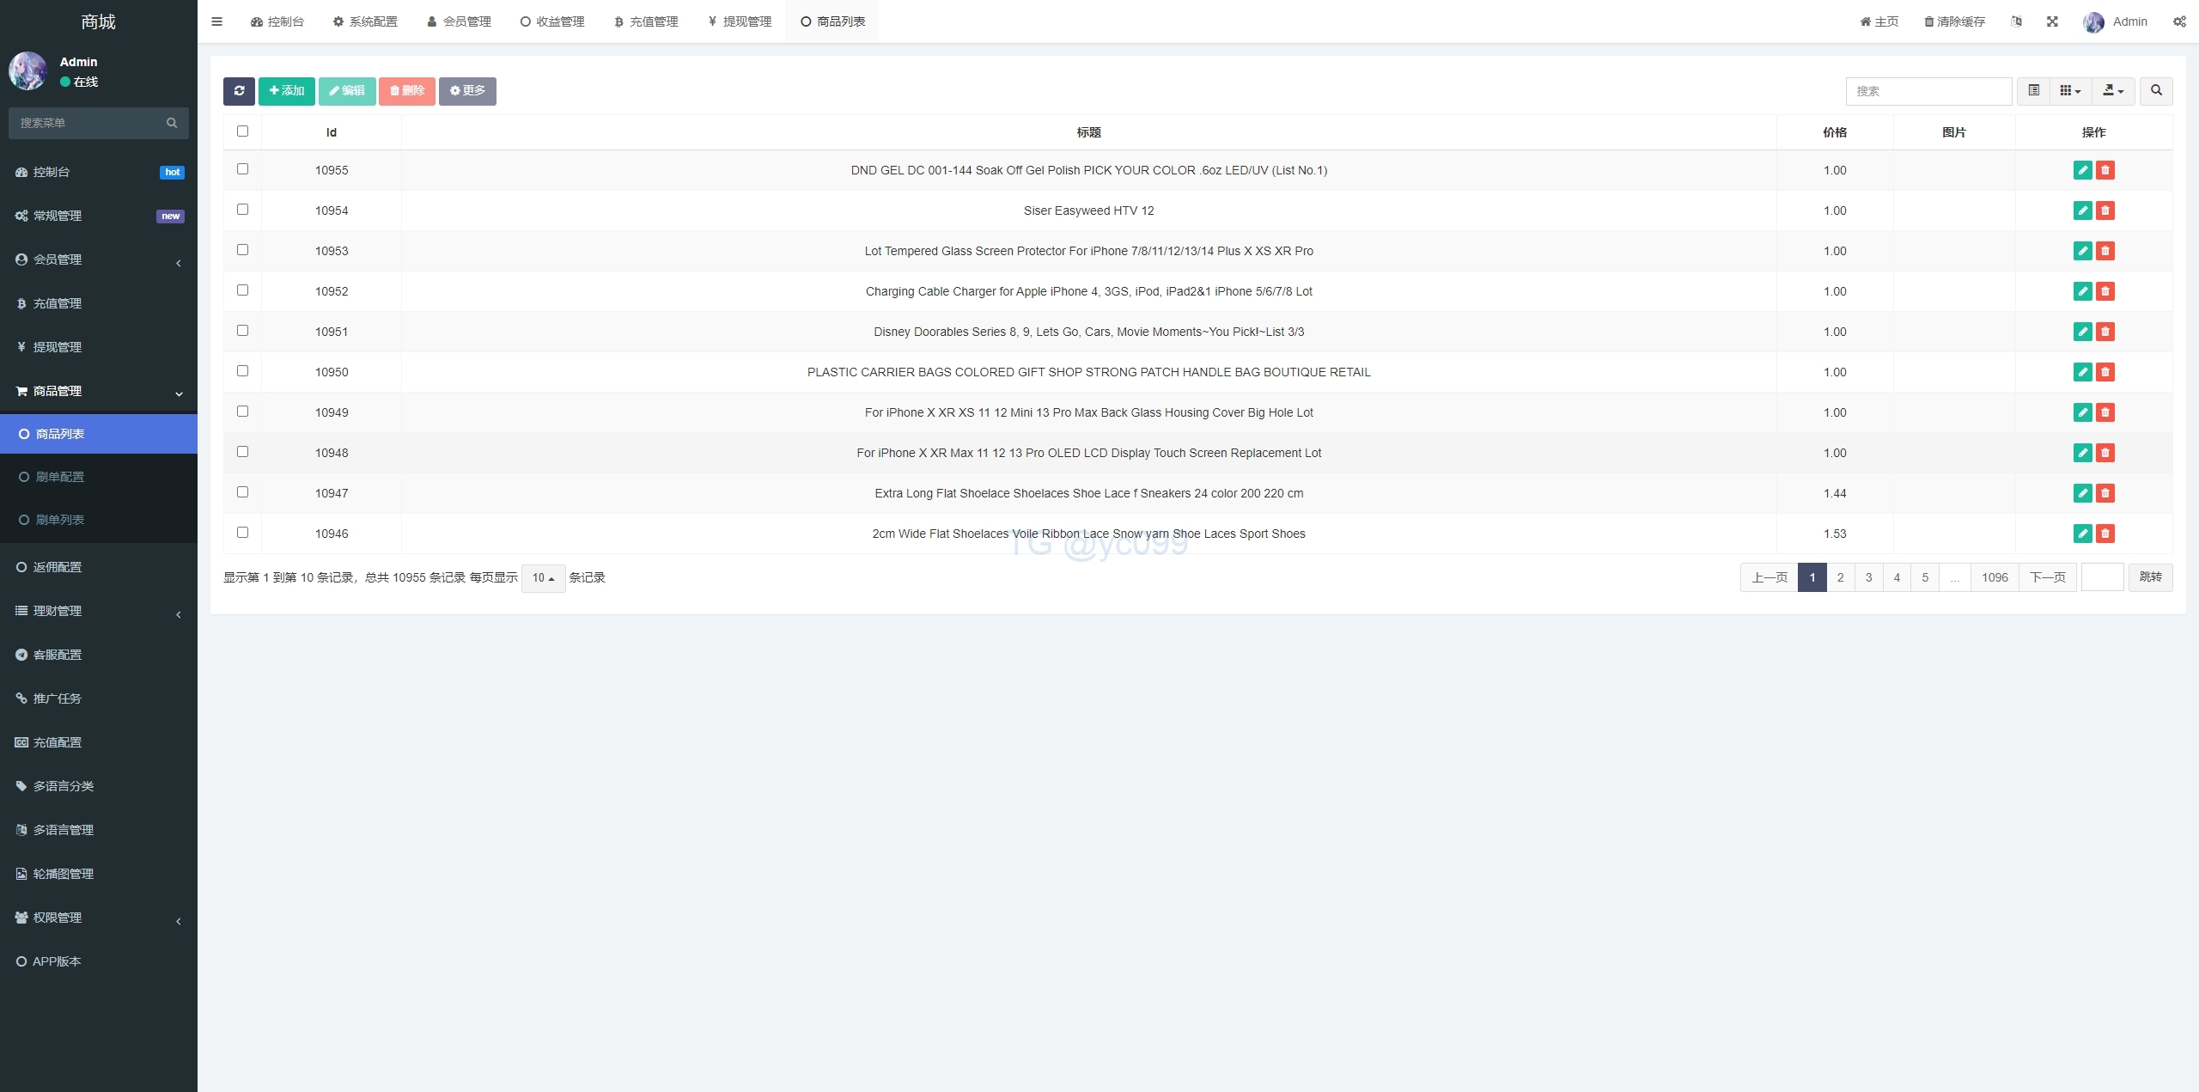This screenshot has width=2199, height=1092.
Task: Click the green 添加 add button
Action: (x=287, y=91)
